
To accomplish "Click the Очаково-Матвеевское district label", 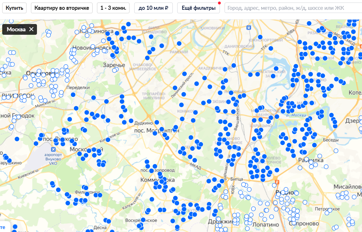I will tap(143, 67).
